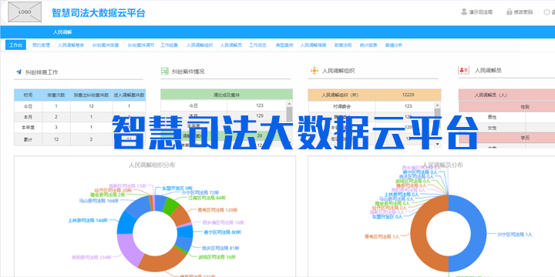The image size is (555, 277).
Task: Click the orange organization icon beside 人民调解组织
Action: [x=314, y=71]
